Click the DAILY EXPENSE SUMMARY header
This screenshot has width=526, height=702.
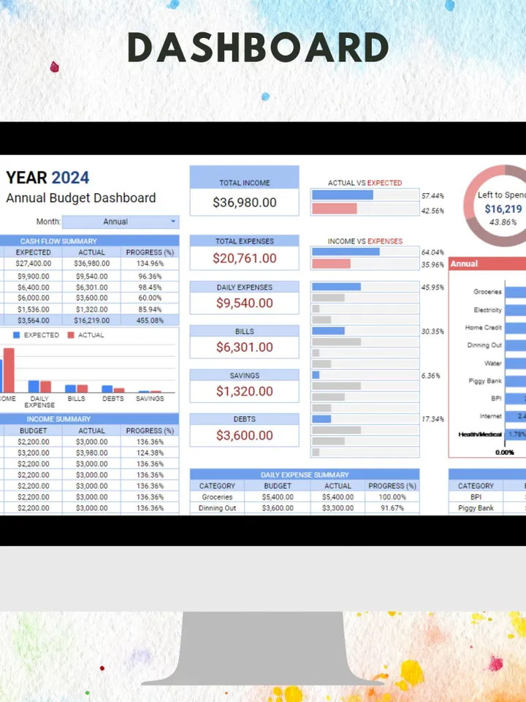pos(305,475)
